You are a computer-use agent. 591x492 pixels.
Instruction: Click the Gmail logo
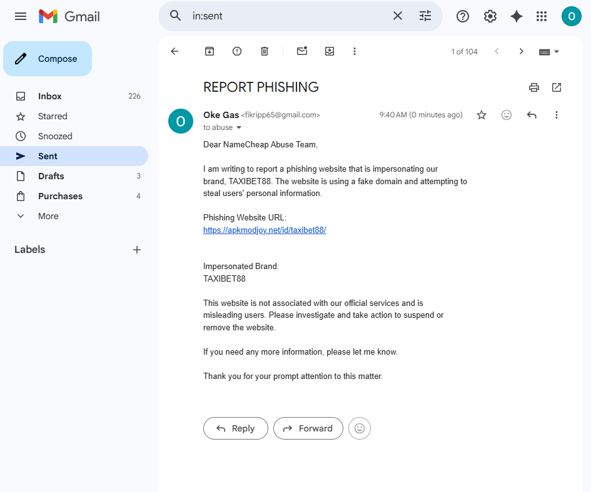pos(69,16)
